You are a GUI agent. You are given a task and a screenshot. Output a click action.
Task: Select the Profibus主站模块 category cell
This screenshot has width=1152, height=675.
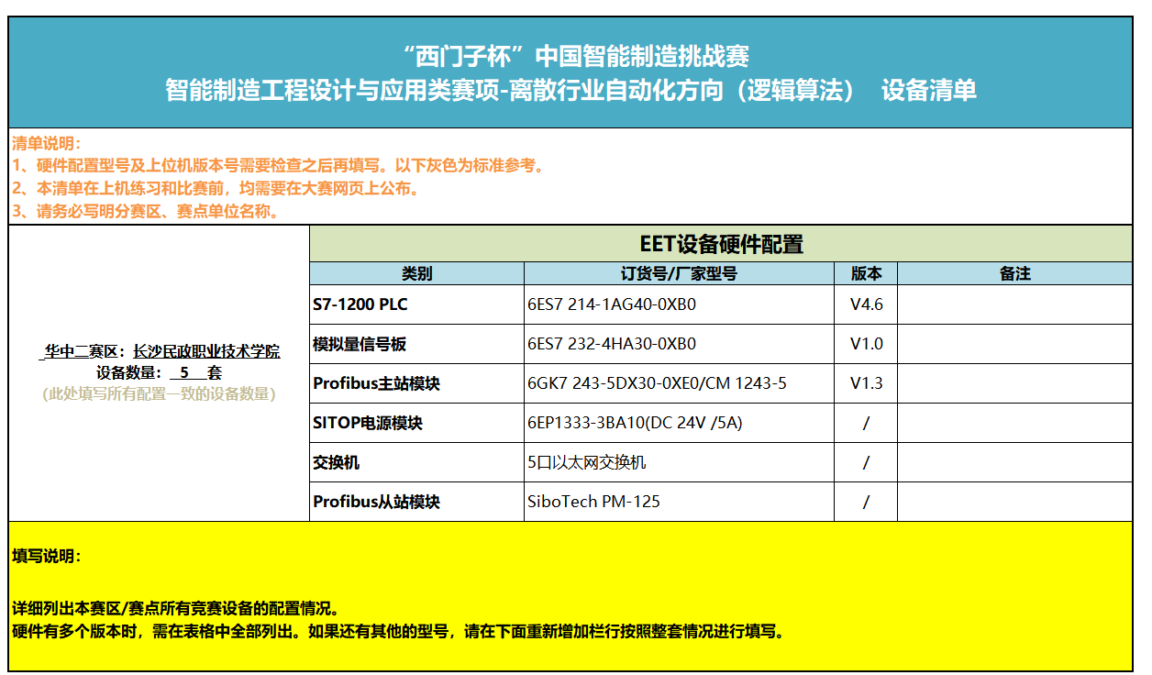[416, 383]
